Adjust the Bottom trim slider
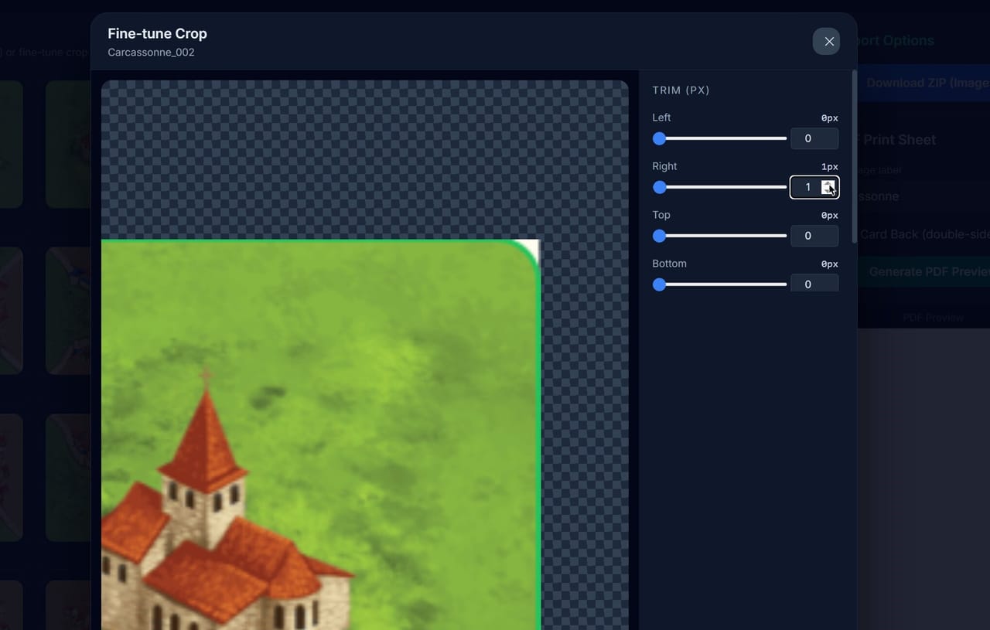The image size is (990, 630). point(719,284)
